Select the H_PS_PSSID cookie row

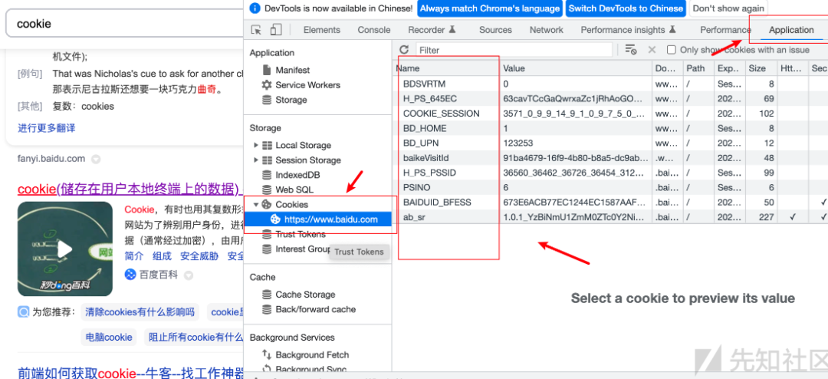pyautogui.click(x=610, y=173)
